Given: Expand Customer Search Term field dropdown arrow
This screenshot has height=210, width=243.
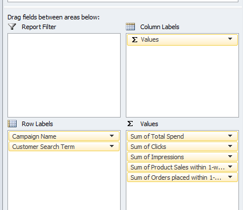Looking at the screenshot, I should click(111, 146).
